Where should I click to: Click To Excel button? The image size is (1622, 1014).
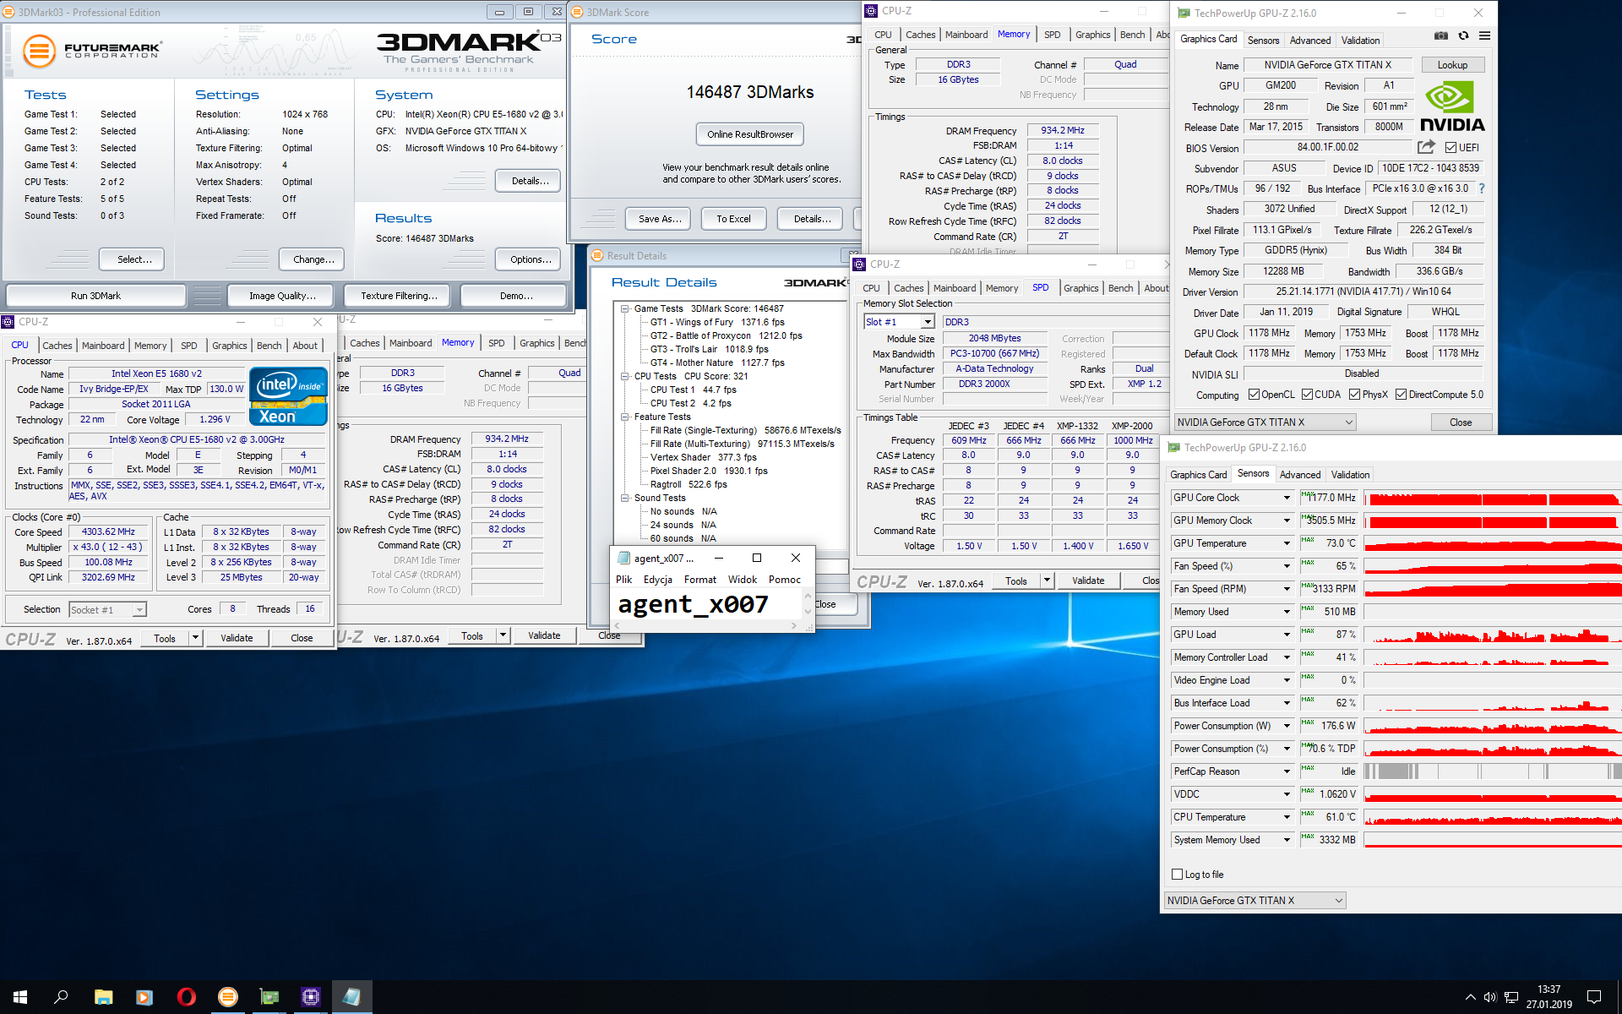733,219
